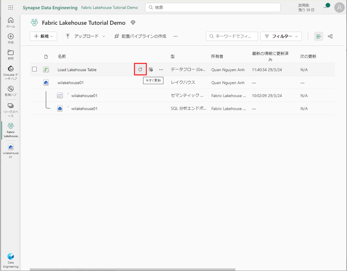Open Workspaces (ワークスペース) in sidebar
This screenshot has width=347, height=271.
point(11,110)
